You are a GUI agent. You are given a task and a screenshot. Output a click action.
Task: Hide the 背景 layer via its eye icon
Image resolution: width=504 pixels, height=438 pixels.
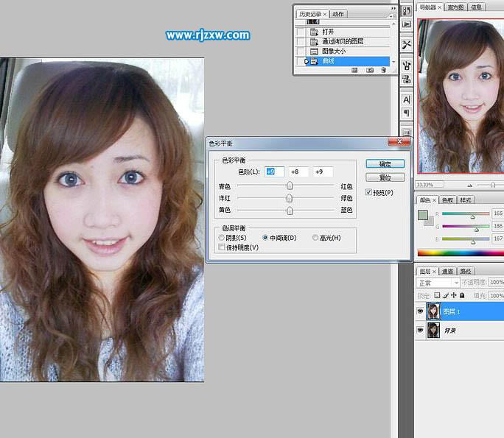tap(421, 331)
